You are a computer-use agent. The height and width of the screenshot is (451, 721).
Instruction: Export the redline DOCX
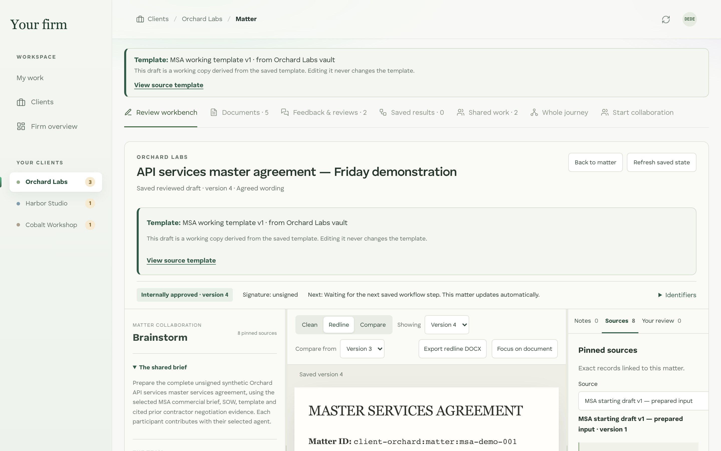pyautogui.click(x=452, y=349)
